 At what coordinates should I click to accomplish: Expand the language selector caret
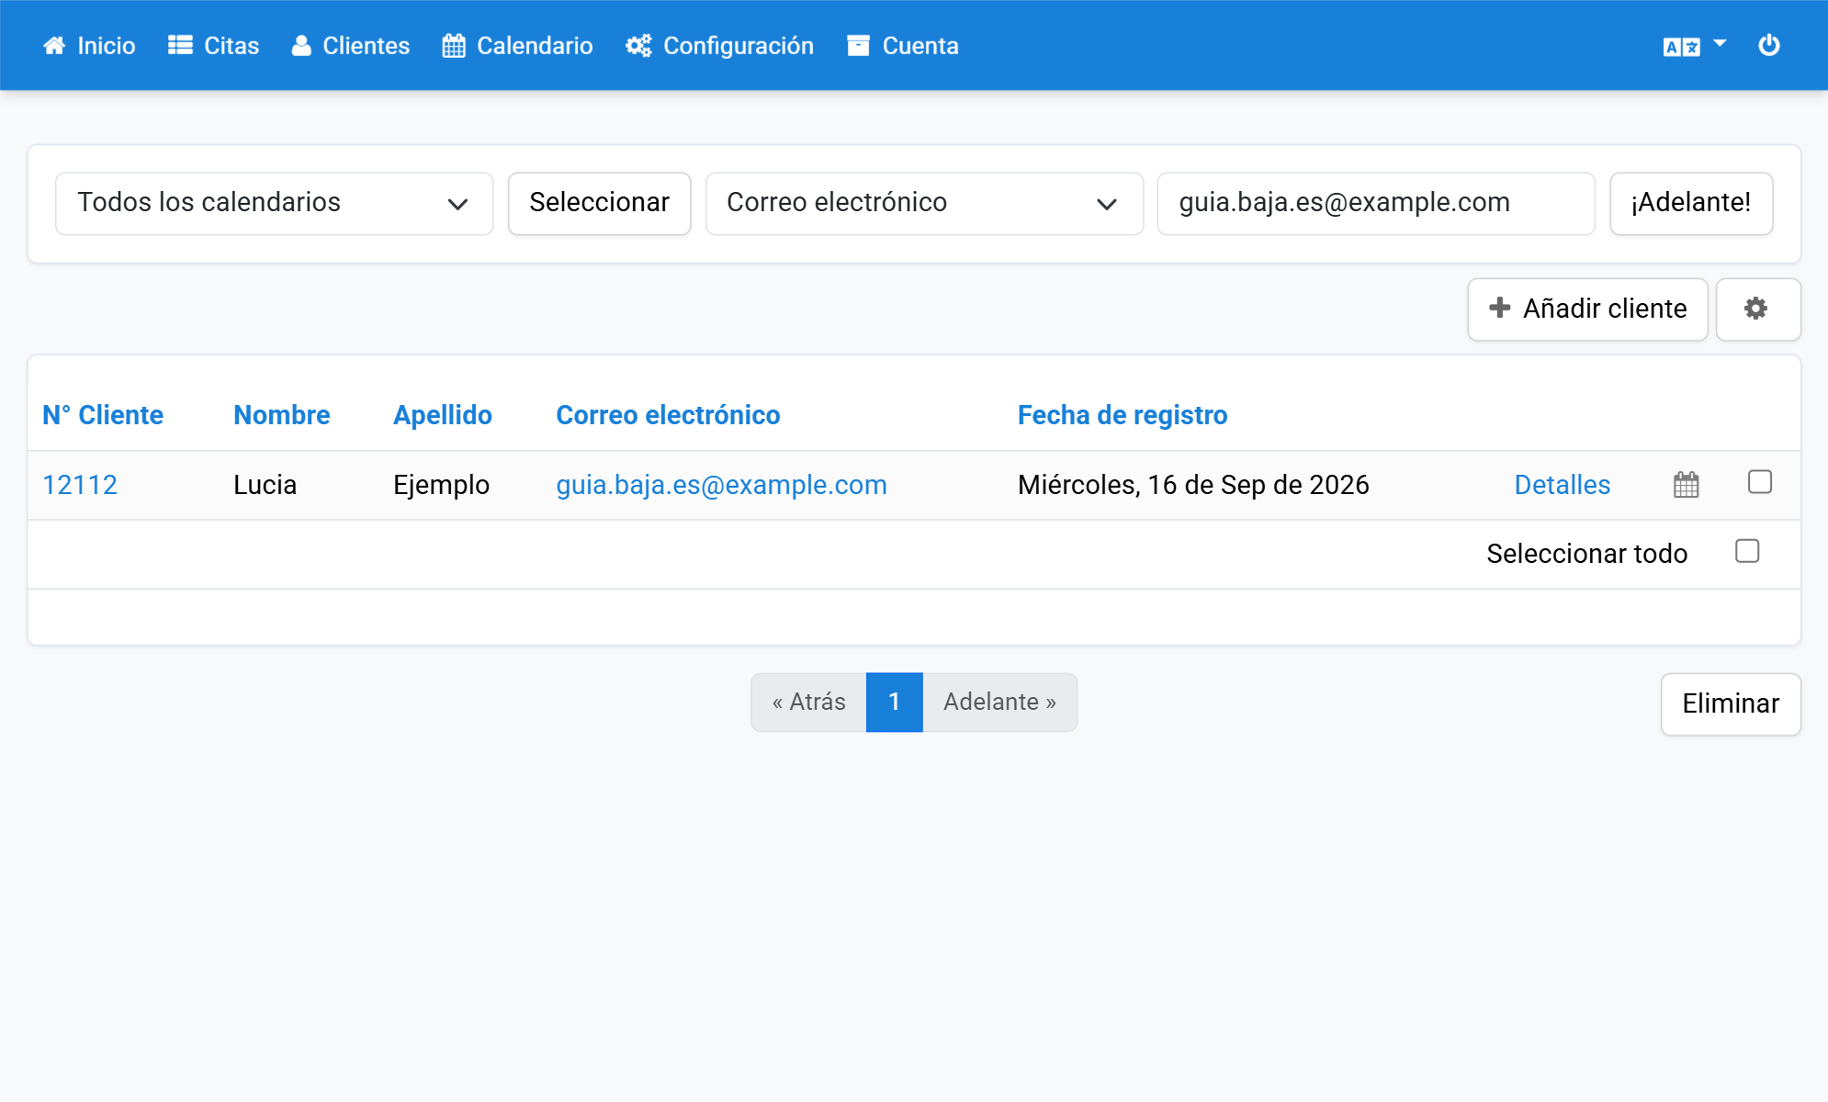coord(1720,43)
